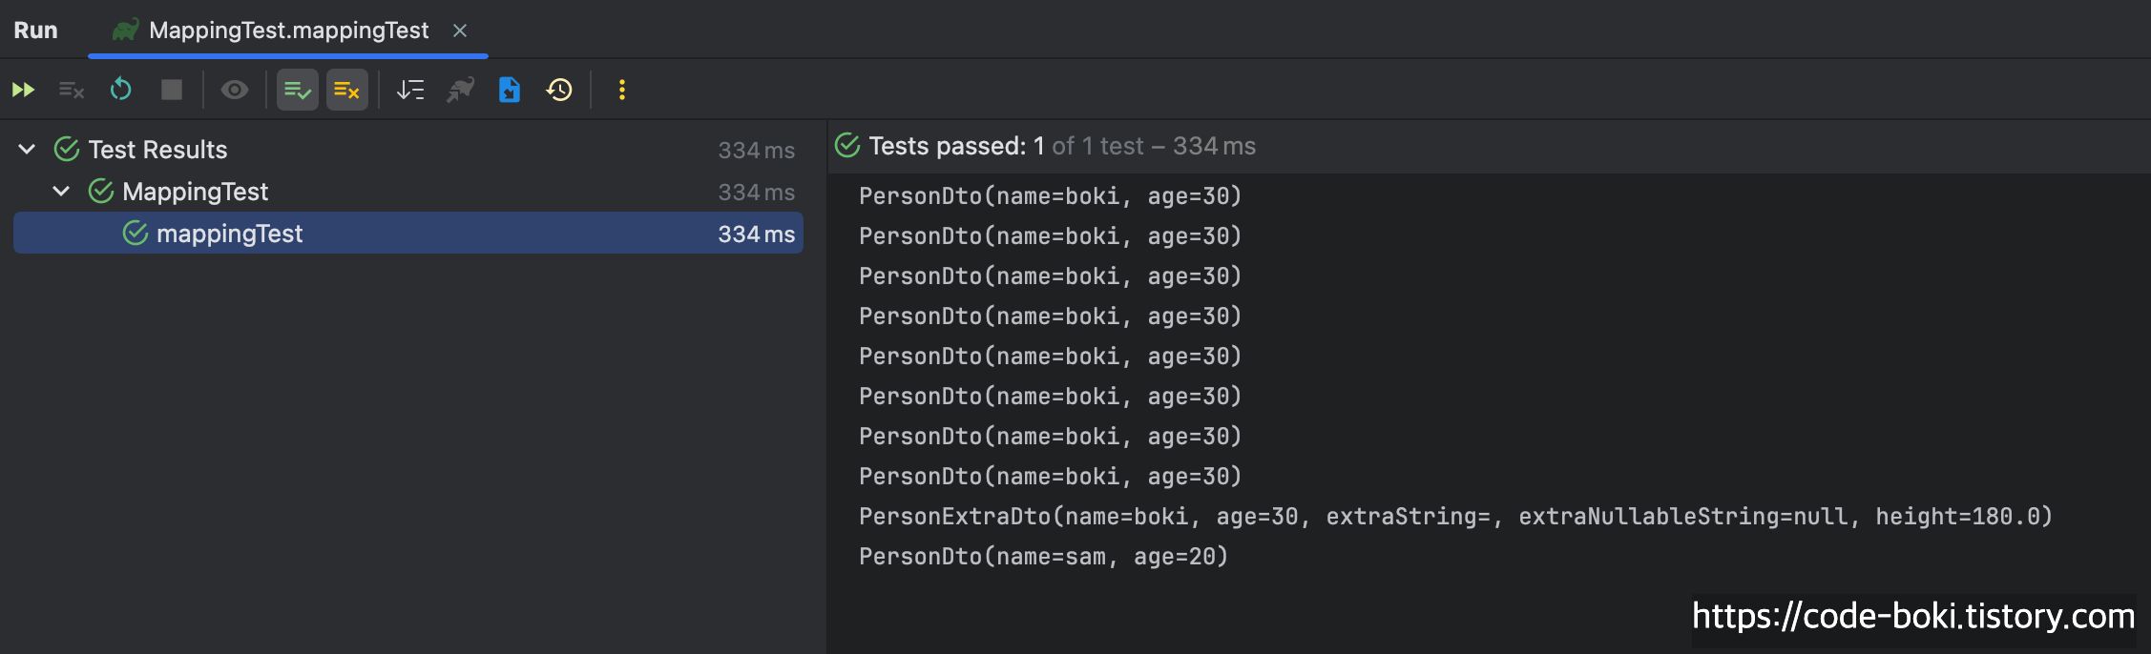Click the blue import tests file icon
2151x654 pixels.
click(x=510, y=90)
